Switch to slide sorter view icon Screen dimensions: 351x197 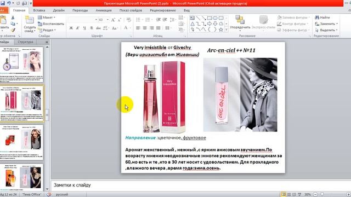pos(289,194)
